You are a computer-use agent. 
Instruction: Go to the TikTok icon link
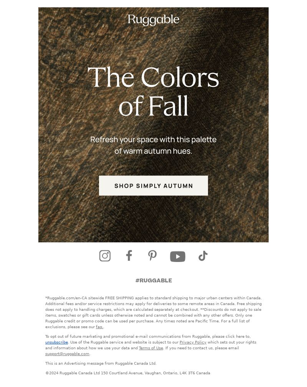[x=203, y=256]
